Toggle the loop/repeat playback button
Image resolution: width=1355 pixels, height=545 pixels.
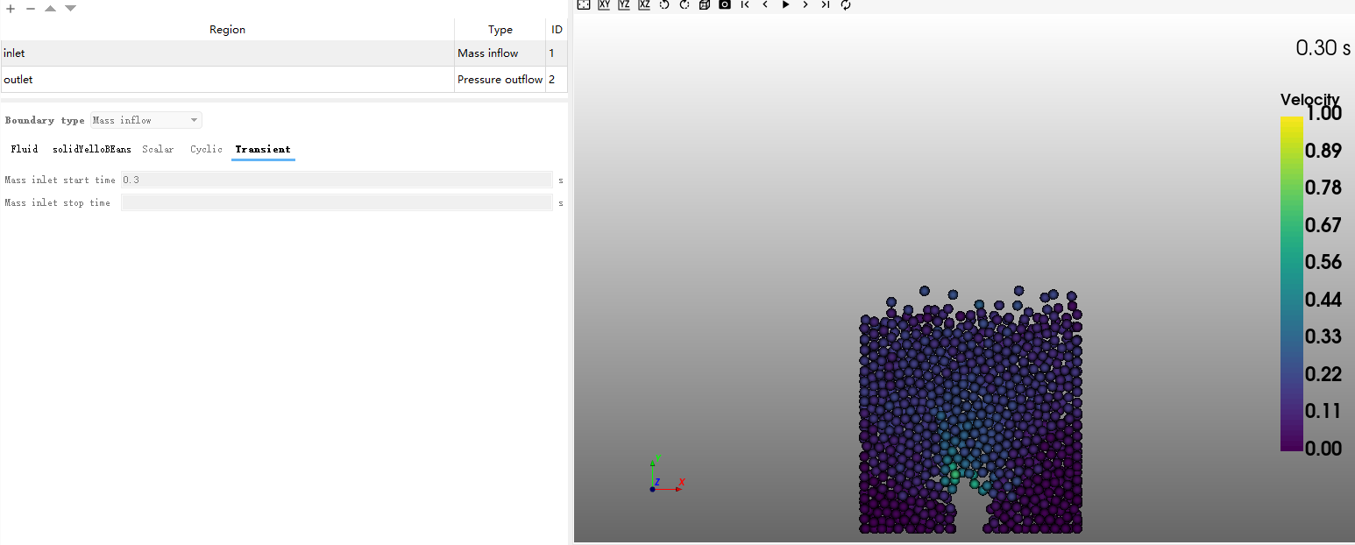click(846, 4)
